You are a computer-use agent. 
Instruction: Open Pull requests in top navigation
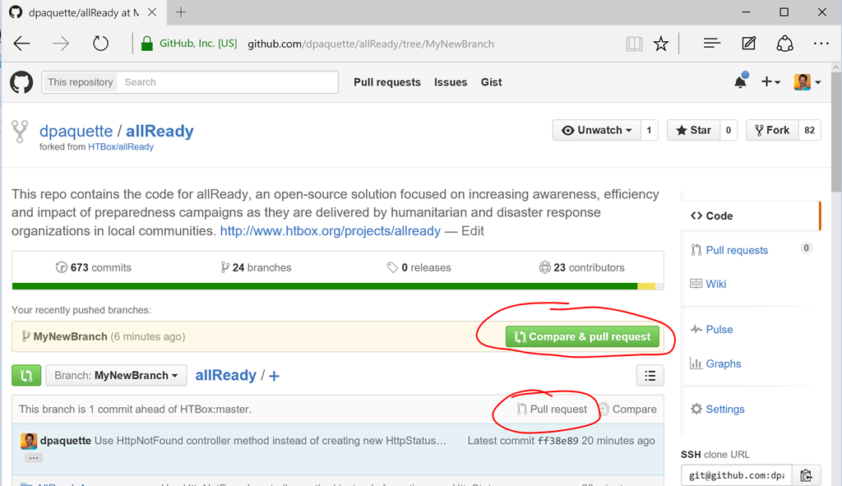pyautogui.click(x=387, y=82)
